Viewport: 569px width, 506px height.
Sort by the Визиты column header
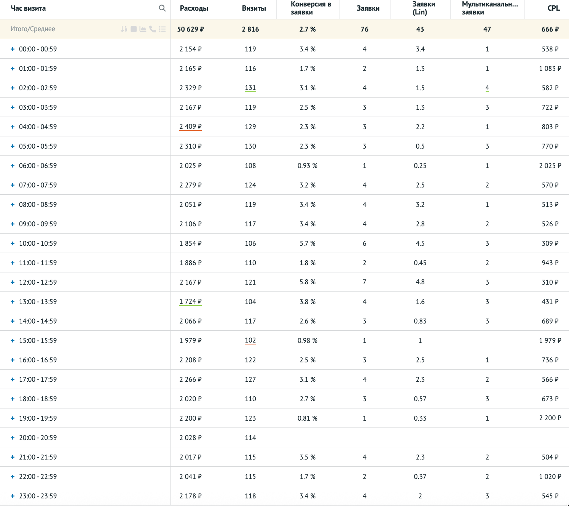pyautogui.click(x=254, y=8)
